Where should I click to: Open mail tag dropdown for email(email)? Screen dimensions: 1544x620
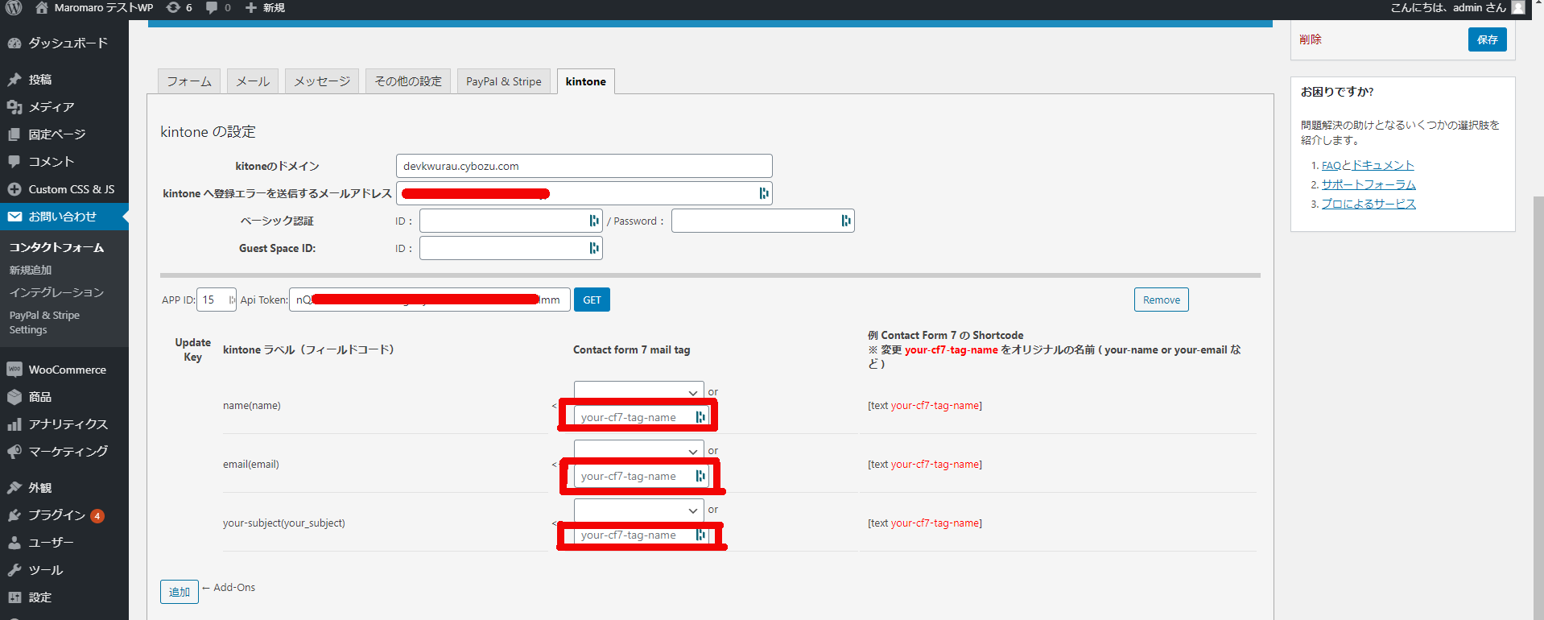(638, 450)
